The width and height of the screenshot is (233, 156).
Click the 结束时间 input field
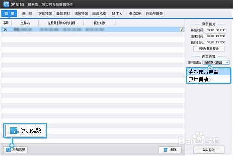click(216, 36)
